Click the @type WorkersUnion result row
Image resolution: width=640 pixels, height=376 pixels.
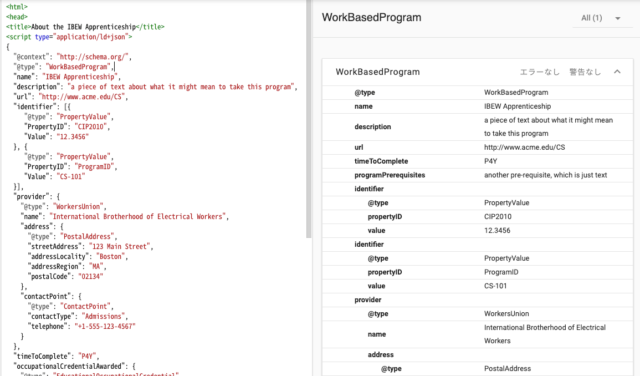click(478, 314)
